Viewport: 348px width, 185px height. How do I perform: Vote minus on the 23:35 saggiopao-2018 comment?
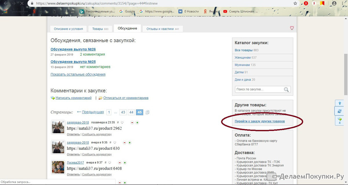tap(132, 123)
